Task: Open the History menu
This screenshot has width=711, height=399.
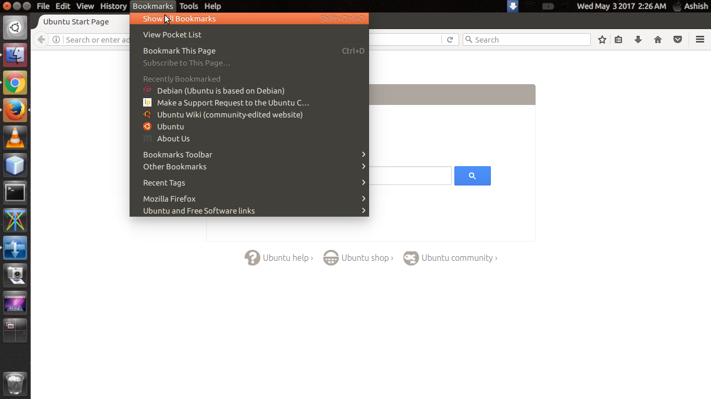Action: coord(113,6)
